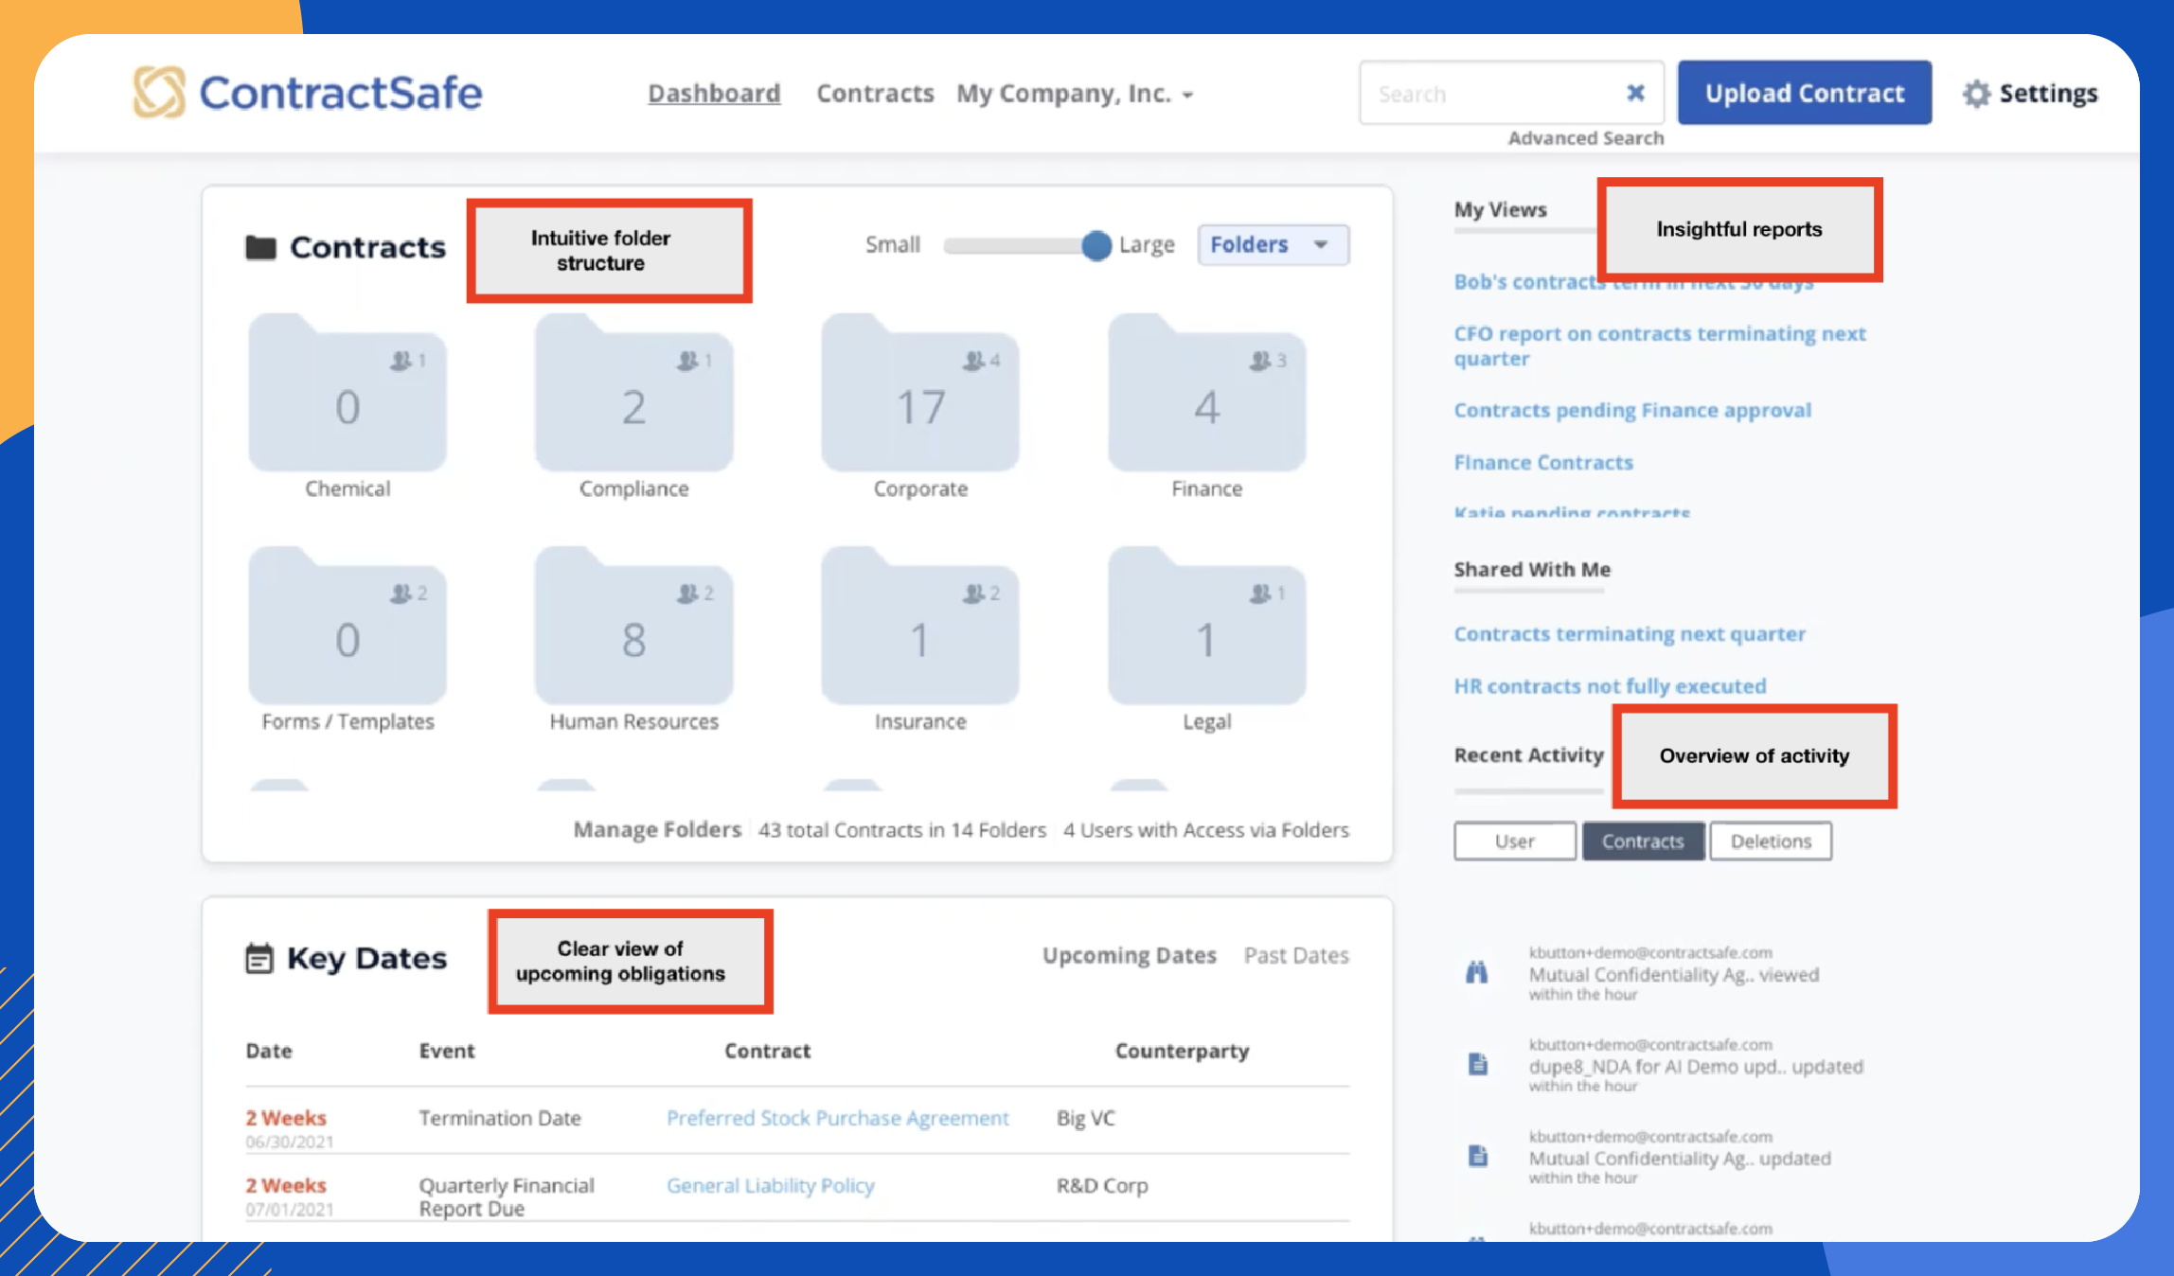2174x1276 pixels.
Task: Open Contracts pending Finance approval view
Action: point(1632,410)
